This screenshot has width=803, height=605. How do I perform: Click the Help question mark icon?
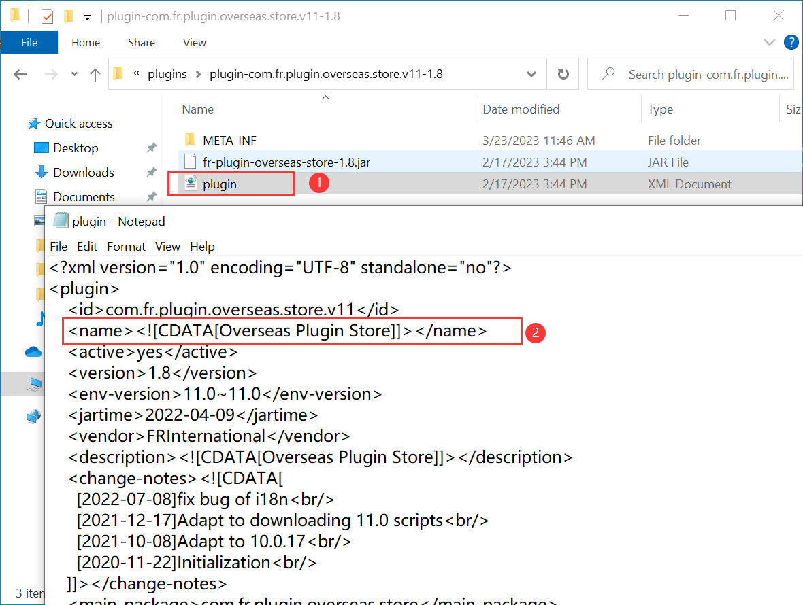[791, 42]
